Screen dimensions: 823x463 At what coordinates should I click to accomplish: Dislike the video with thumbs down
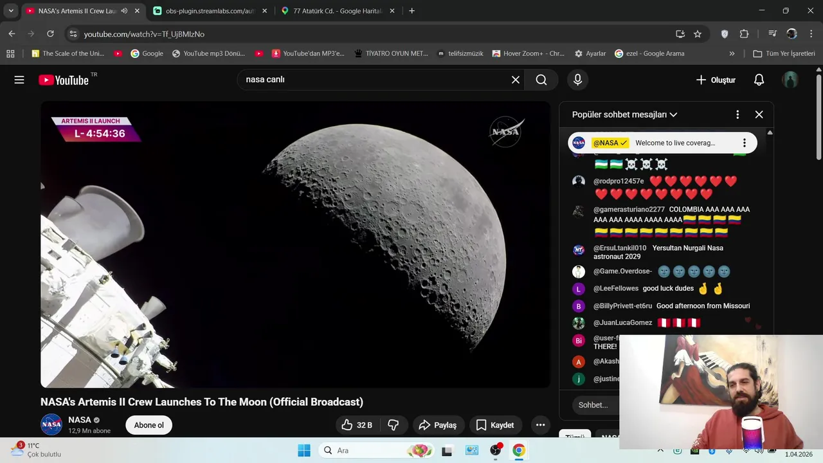pyautogui.click(x=393, y=425)
